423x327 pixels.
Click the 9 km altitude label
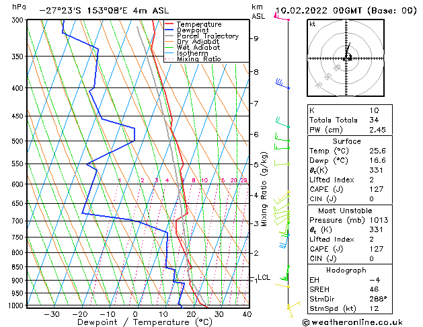256,38
